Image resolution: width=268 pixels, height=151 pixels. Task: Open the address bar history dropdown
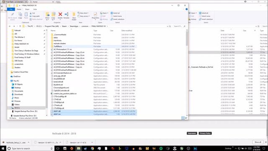tap(167, 26)
